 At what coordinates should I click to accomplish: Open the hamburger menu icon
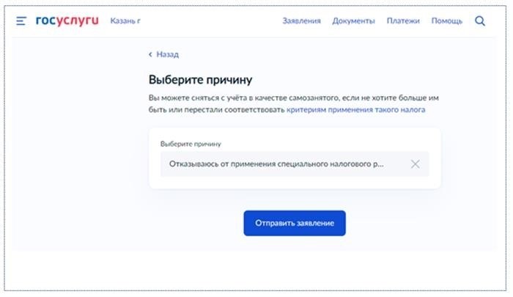click(21, 21)
